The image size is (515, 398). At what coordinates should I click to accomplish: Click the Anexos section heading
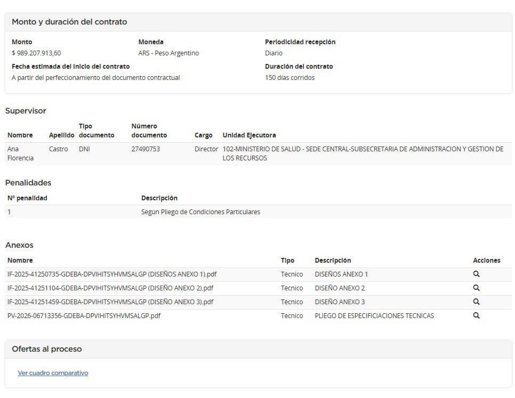(19, 245)
